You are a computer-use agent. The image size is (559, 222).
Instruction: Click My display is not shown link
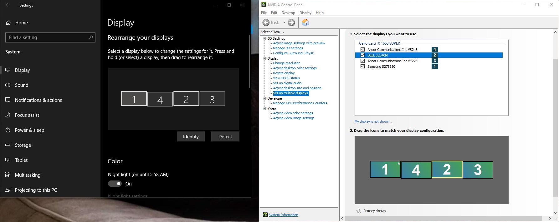[373, 121]
